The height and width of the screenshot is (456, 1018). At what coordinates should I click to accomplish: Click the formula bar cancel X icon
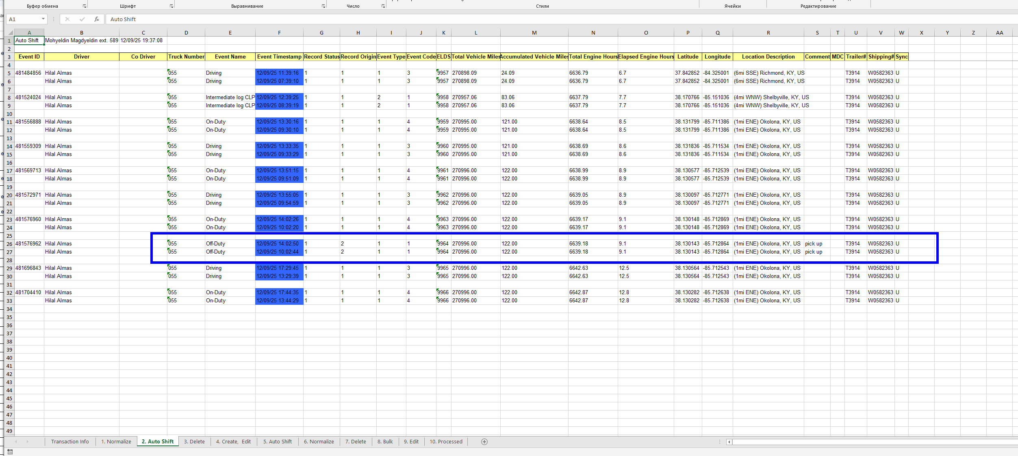(x=67, y=19)
